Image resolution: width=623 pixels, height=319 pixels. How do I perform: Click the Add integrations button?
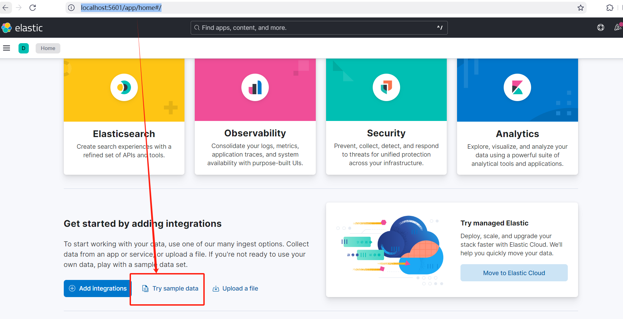98,289
